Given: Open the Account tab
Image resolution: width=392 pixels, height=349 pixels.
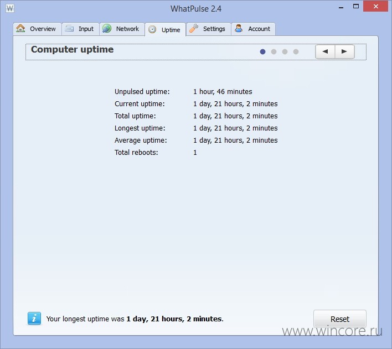Looking at the screenshot, I should click(253, 29).
